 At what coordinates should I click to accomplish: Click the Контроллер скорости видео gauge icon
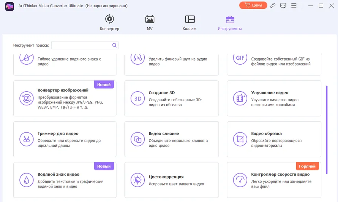tap(240, 180)
